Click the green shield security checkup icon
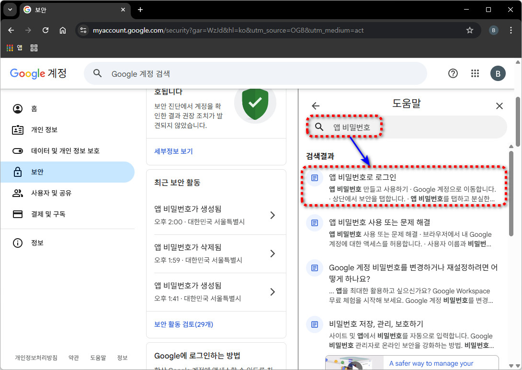Image resolution: width=522 pixels, height=370 pixels. pos(255,103)
